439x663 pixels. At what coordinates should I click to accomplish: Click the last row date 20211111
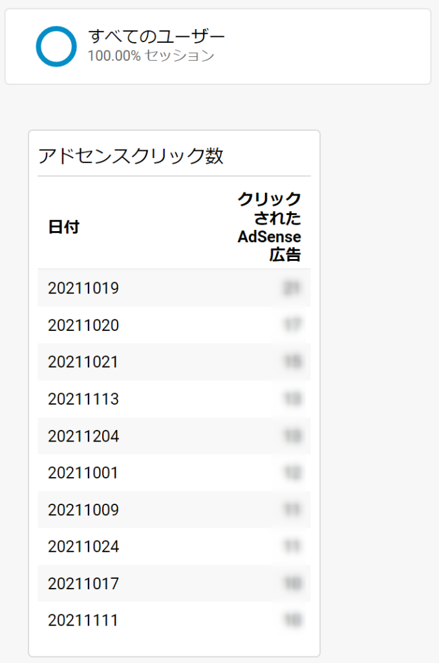(x=83, y=621)
